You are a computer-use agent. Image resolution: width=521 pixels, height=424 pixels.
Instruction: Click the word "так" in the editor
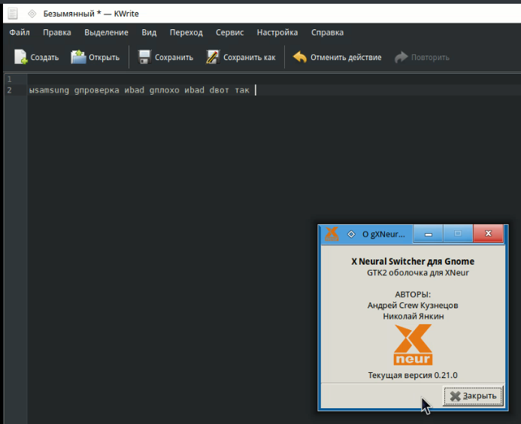click(242, 90)
